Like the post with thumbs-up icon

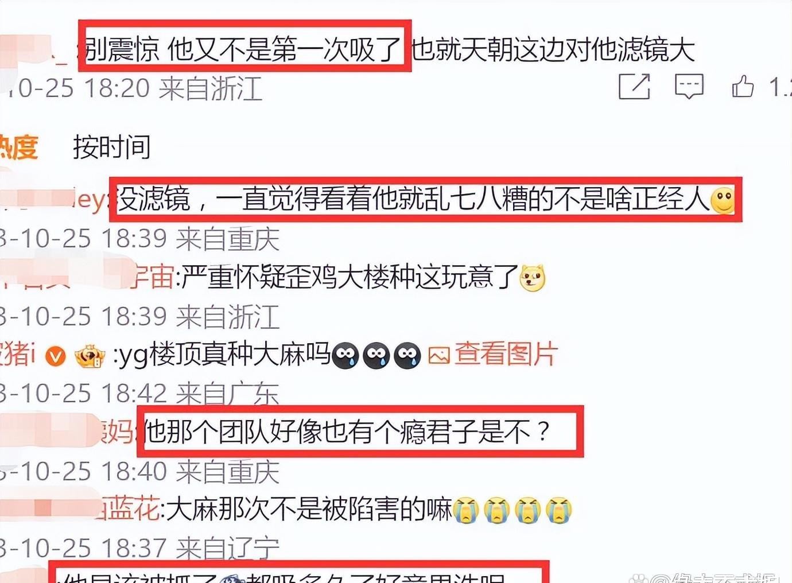point(743,87)
